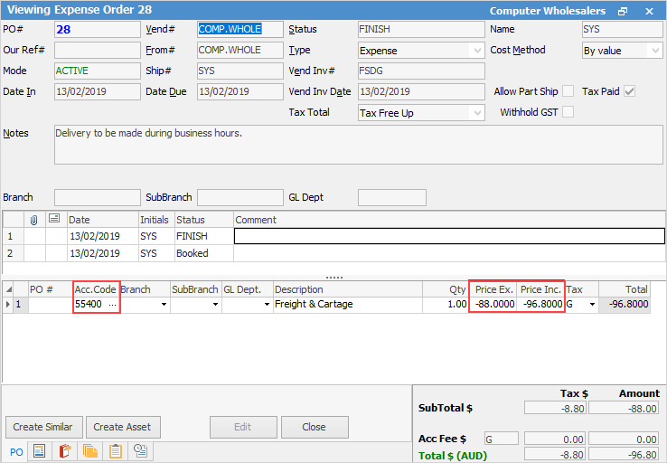Open account code lookup ellipsis for 55400
Screen dimensions: 667x463
point(112,304)
